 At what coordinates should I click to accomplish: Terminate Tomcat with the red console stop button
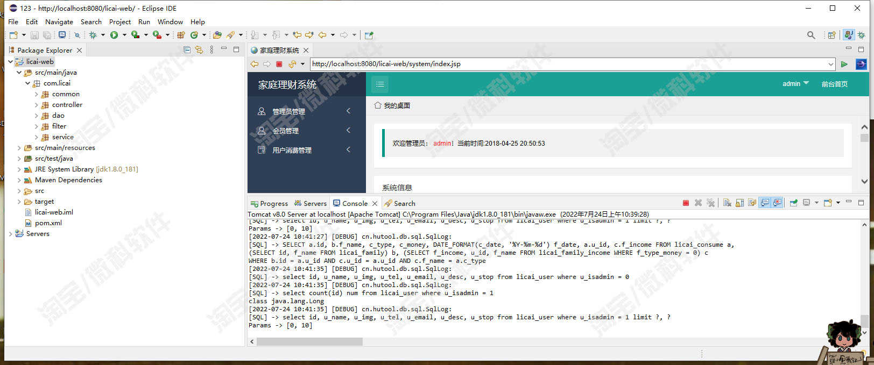pos(686,203)
